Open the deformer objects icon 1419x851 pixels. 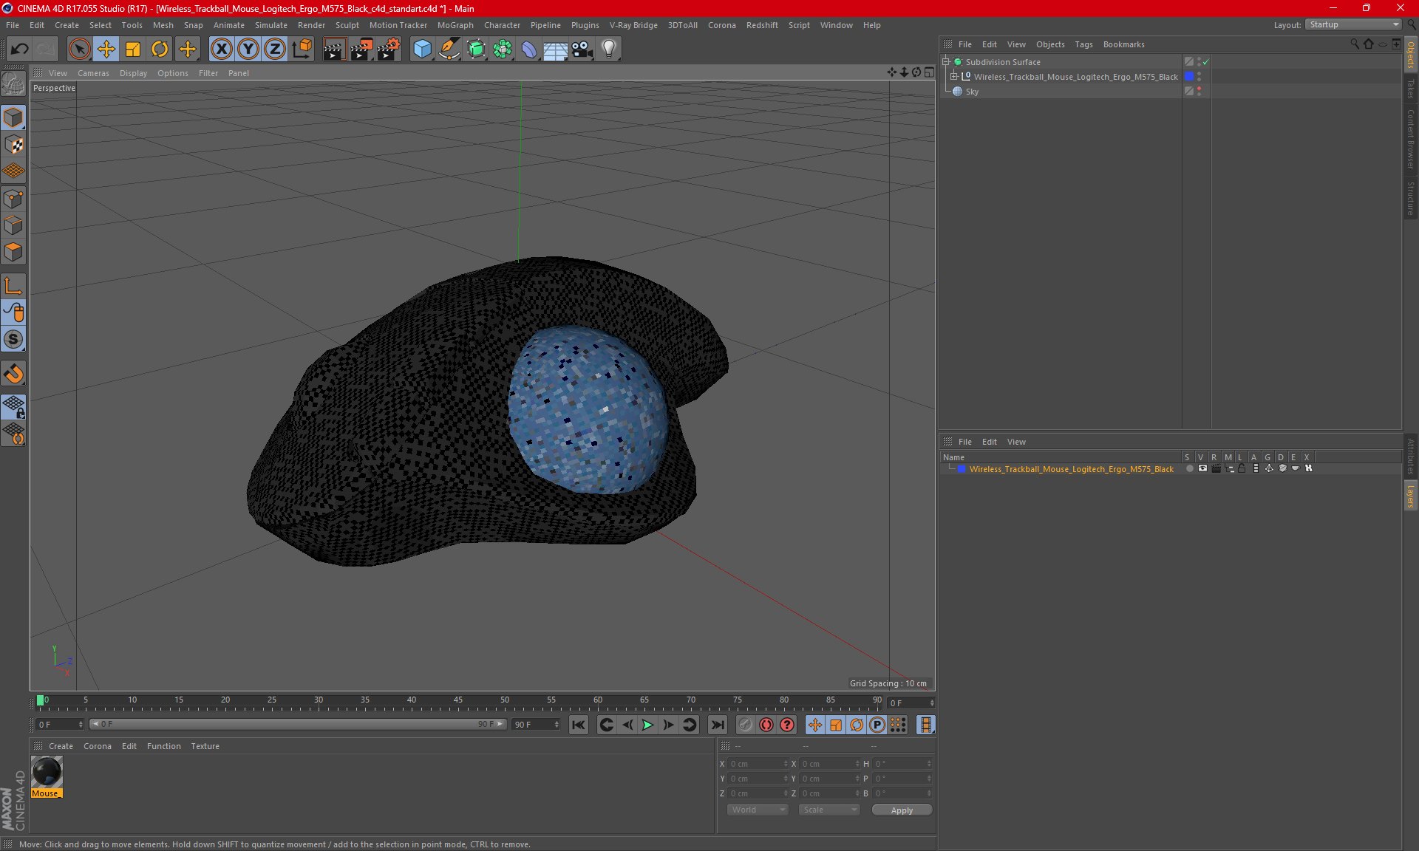pyautogui.click(x=529, y=49)
